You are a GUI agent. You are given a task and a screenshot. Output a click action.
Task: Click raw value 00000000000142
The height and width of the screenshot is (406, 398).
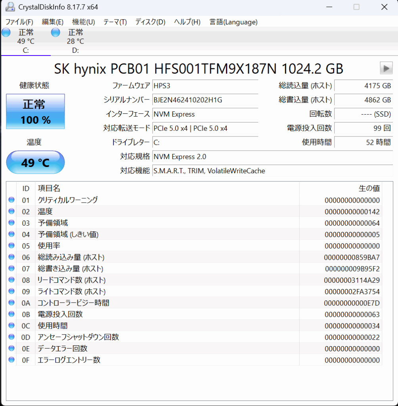pyautogui.click(x=352, y=212)
